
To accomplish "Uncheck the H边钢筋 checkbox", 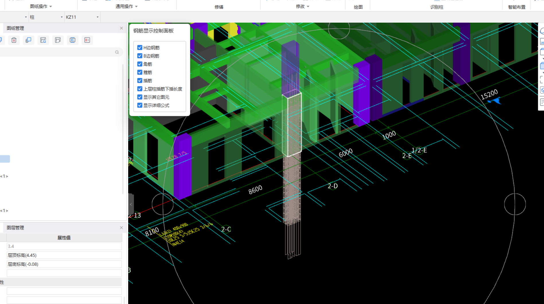I will tap(140, 48).
